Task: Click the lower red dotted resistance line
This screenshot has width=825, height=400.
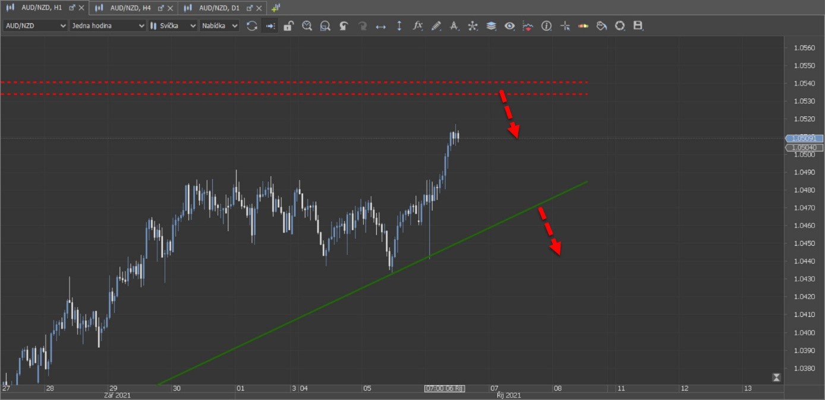Action: 294,94
